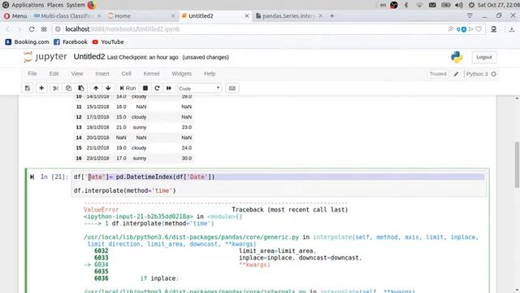
Task: Open the command palette keyboard icon
Action: point(232,88)
